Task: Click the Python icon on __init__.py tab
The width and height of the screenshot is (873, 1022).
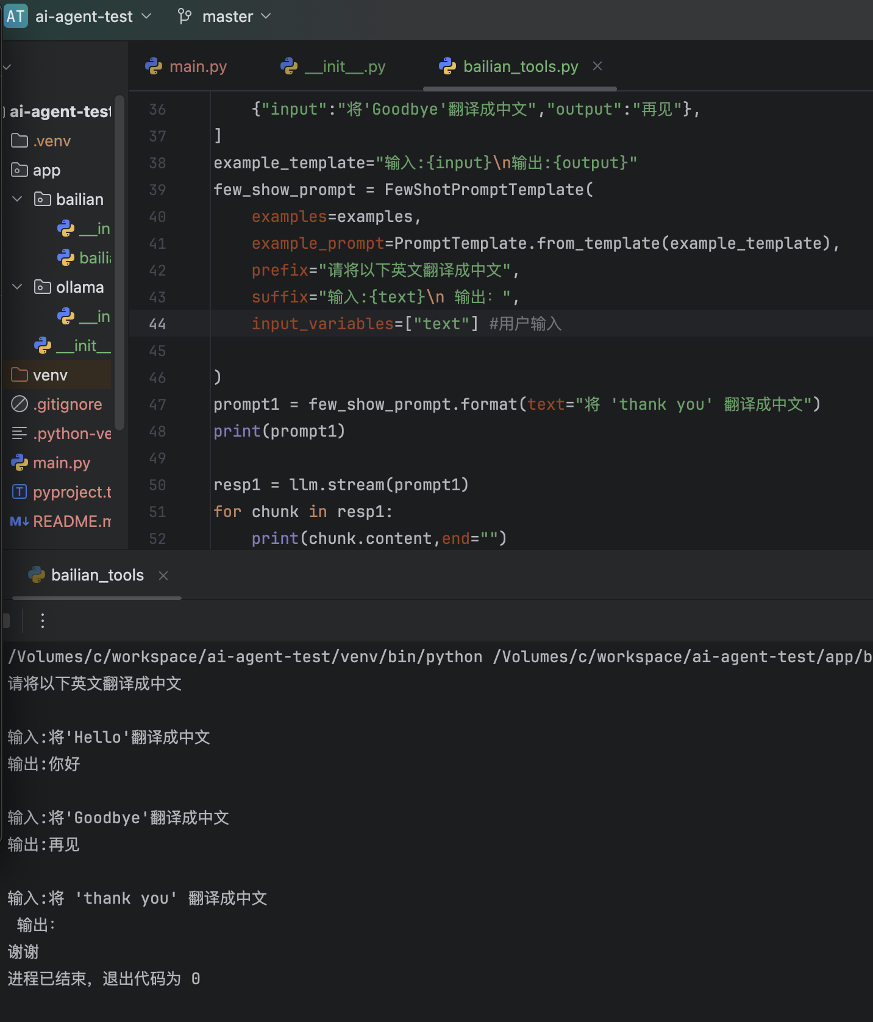Action: (289, 66)
